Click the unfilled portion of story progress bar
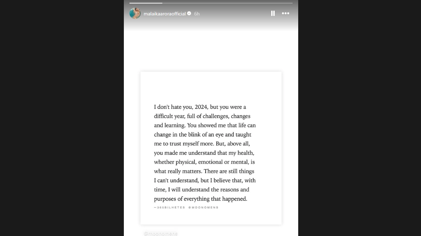 [227, 3]
